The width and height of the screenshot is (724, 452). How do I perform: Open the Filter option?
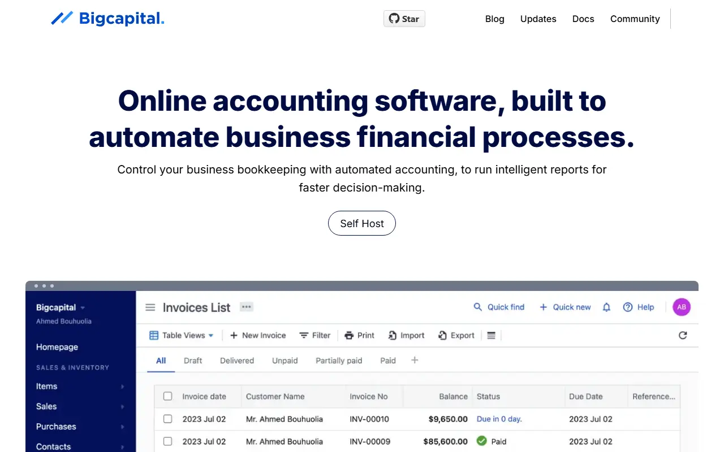click(x=315, y=335)
